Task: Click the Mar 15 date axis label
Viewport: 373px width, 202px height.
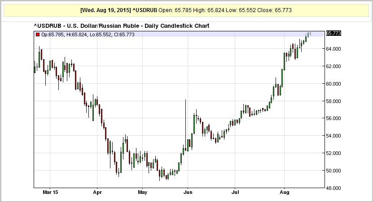Action: point(50,192)
